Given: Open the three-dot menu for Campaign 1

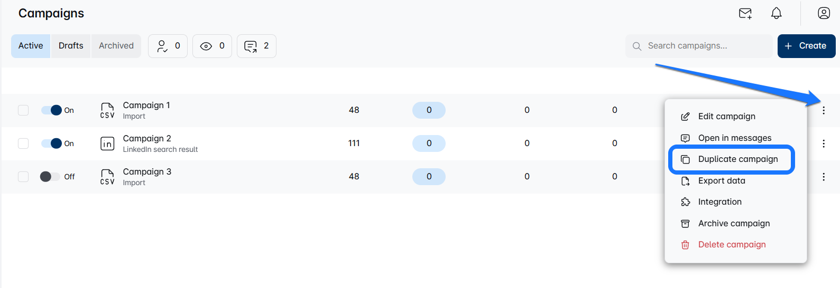Looking at the screenshot, I should tap(823, 110).
